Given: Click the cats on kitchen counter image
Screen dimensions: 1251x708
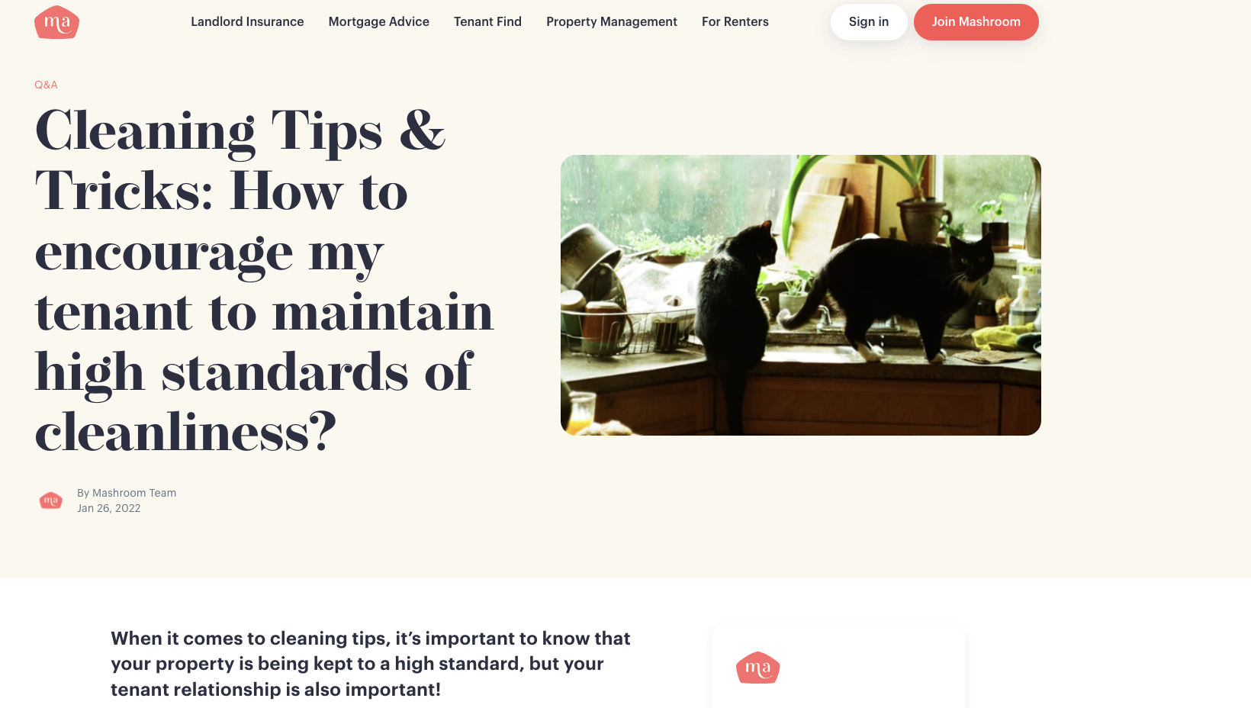Looking at the screenshot, I should point(801,295).
